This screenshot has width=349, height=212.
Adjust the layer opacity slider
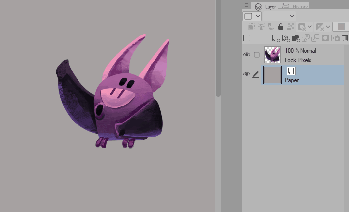(315, 16)
